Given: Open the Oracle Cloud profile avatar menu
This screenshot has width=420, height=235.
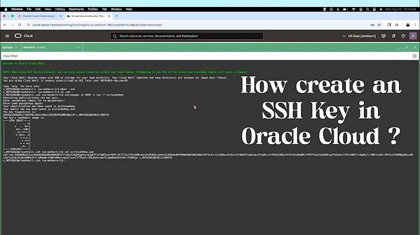Looking at the screenshot, I should [413, 36].
